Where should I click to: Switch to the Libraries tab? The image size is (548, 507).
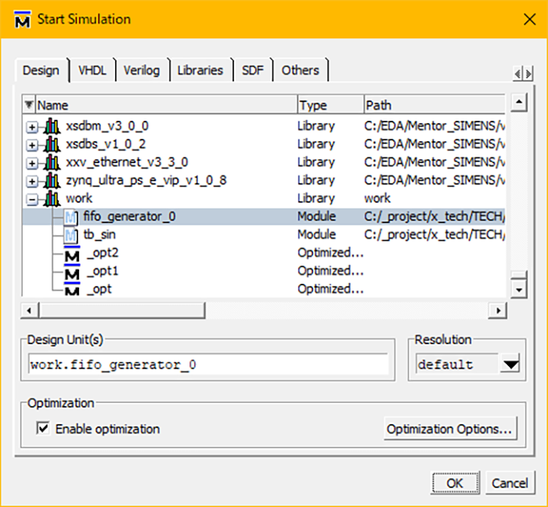pyautogui.click(x=200, y=71)
